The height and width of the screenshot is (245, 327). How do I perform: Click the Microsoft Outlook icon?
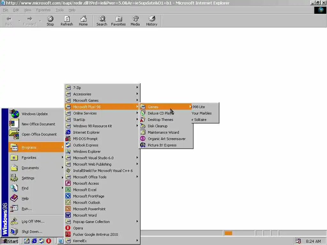tap(68, 203)
